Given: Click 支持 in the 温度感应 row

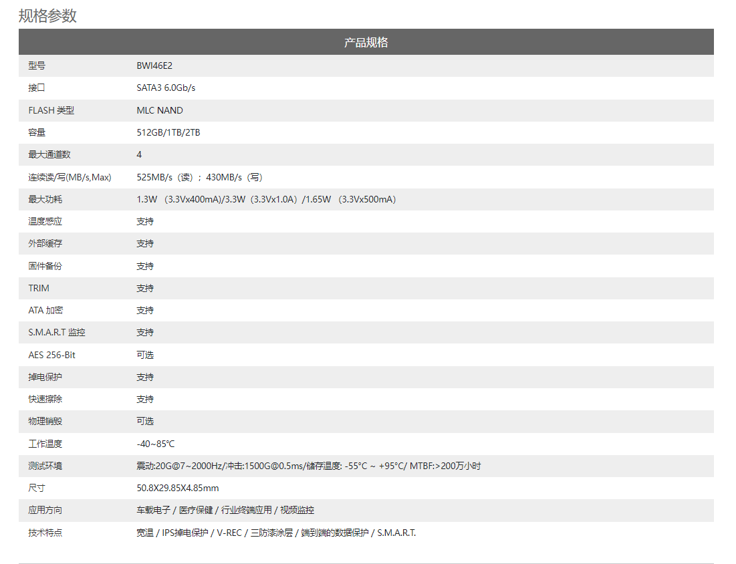Looking at the screenshot, I should 145,221.
